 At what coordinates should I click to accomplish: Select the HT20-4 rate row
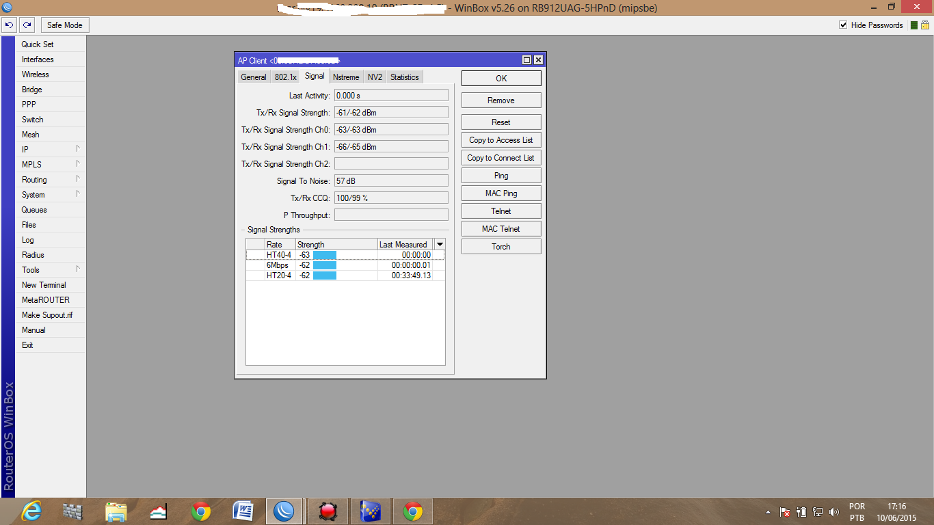coord(345,275)
